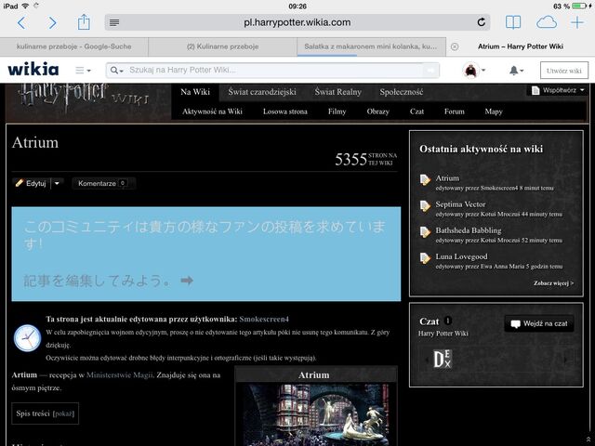Open the Świat Realny menu

tap(337, 92)
